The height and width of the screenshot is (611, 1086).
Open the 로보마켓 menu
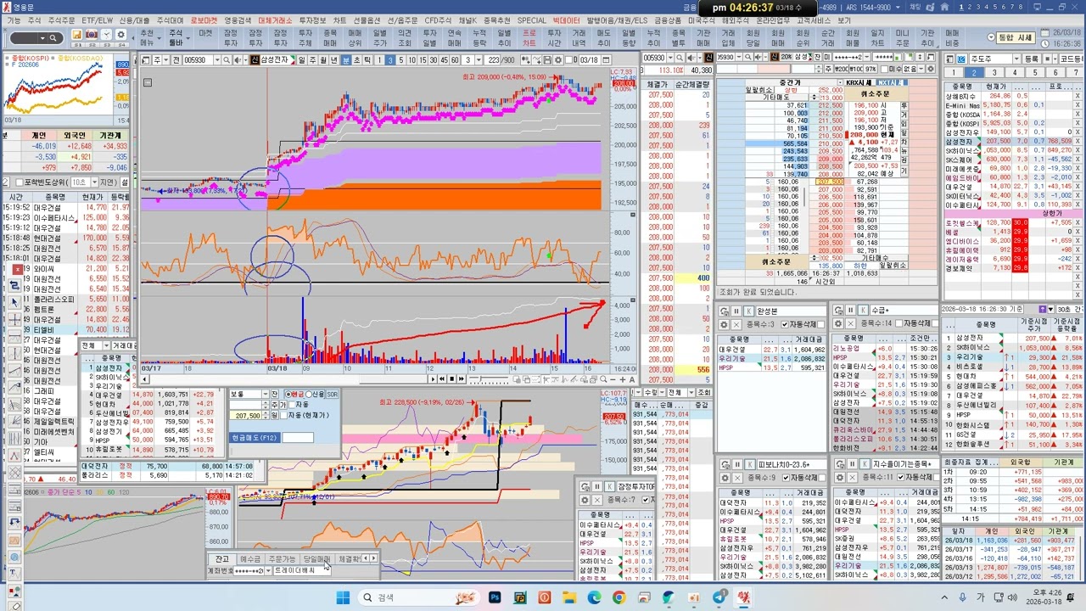[x=204, y=20]
